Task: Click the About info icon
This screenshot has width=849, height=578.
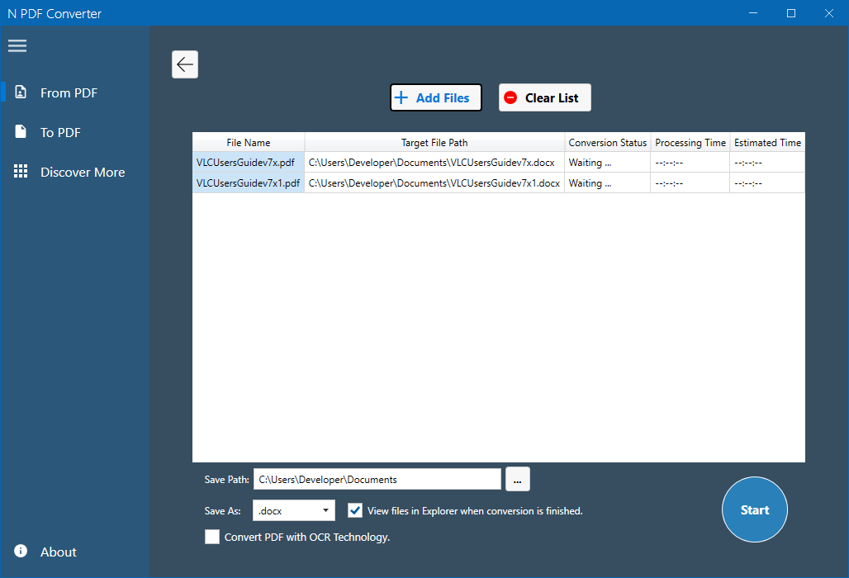Action: (x=21, y=552)
